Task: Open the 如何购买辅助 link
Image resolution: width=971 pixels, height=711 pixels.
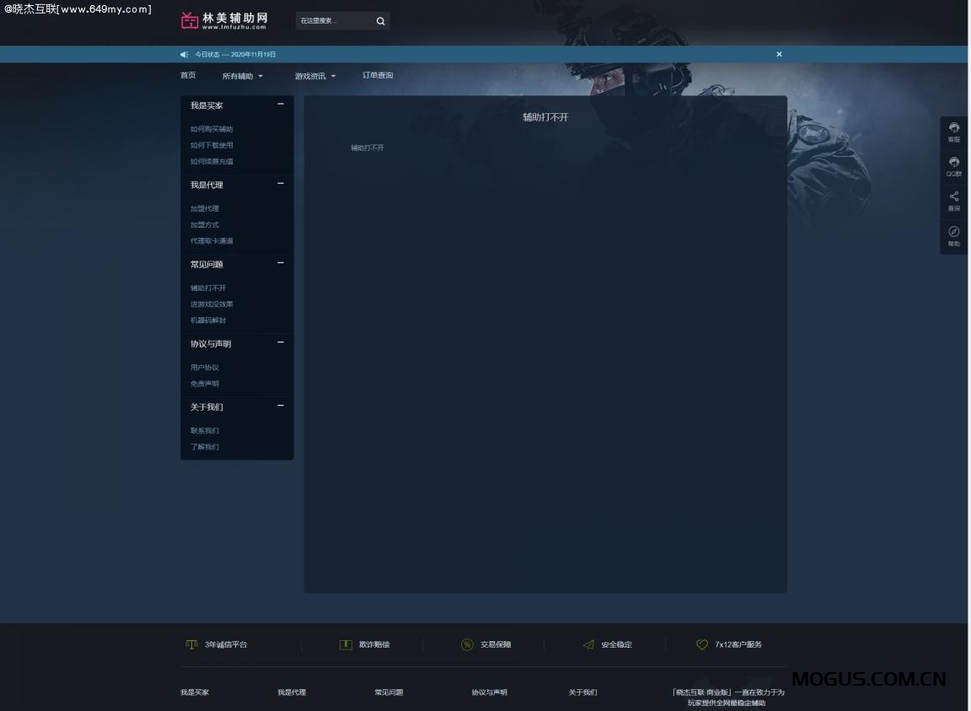Action: point(212,129)
